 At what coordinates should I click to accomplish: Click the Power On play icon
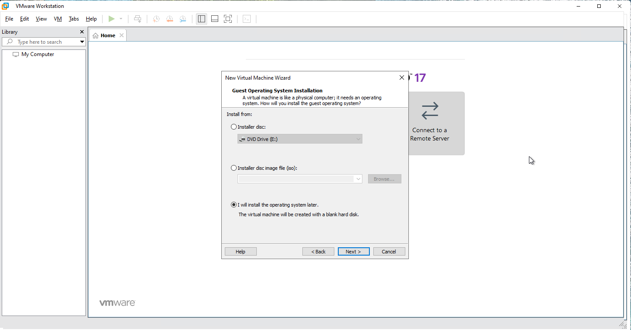112,19
